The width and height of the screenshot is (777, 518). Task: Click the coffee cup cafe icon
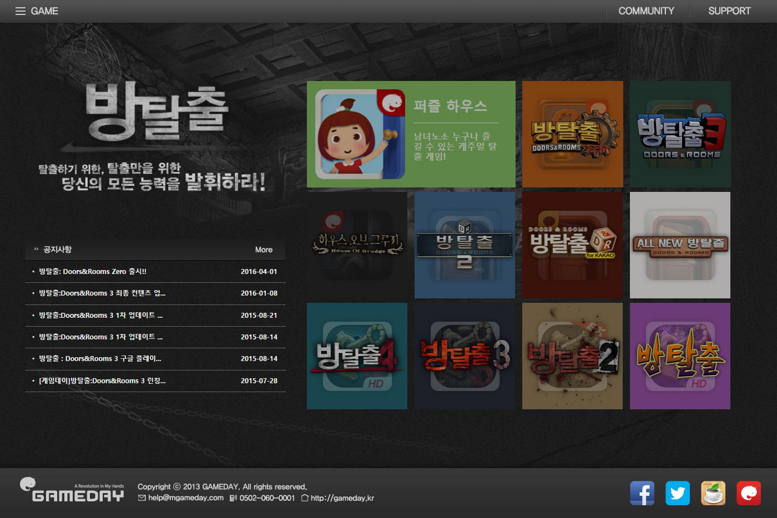coord(713,493)
